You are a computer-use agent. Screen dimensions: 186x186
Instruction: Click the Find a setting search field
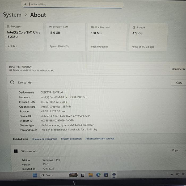[x=73, y=5]
